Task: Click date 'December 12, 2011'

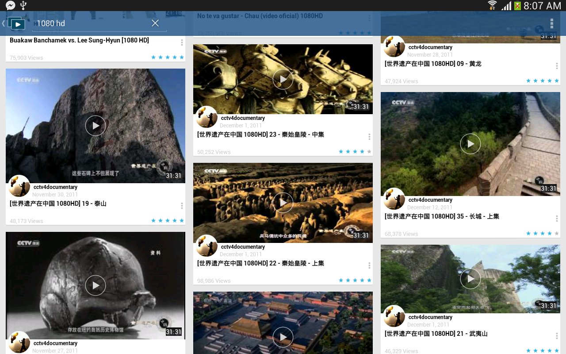Action: [430, 208]
